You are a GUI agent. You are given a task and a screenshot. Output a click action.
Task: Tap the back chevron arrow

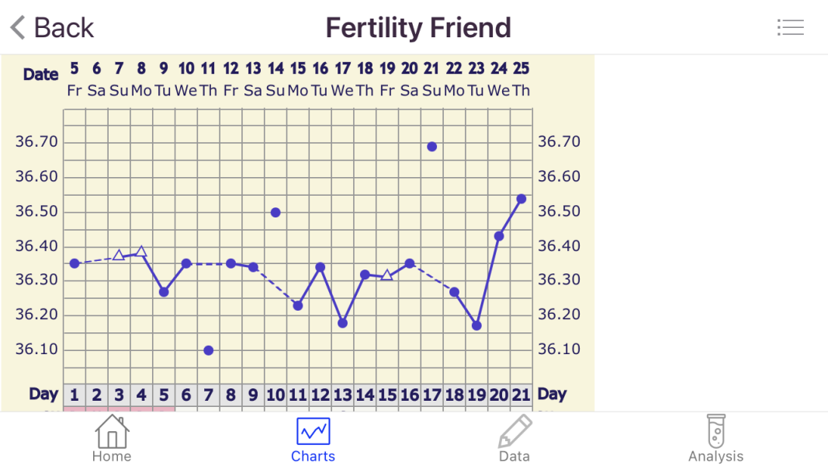[18, 28]
